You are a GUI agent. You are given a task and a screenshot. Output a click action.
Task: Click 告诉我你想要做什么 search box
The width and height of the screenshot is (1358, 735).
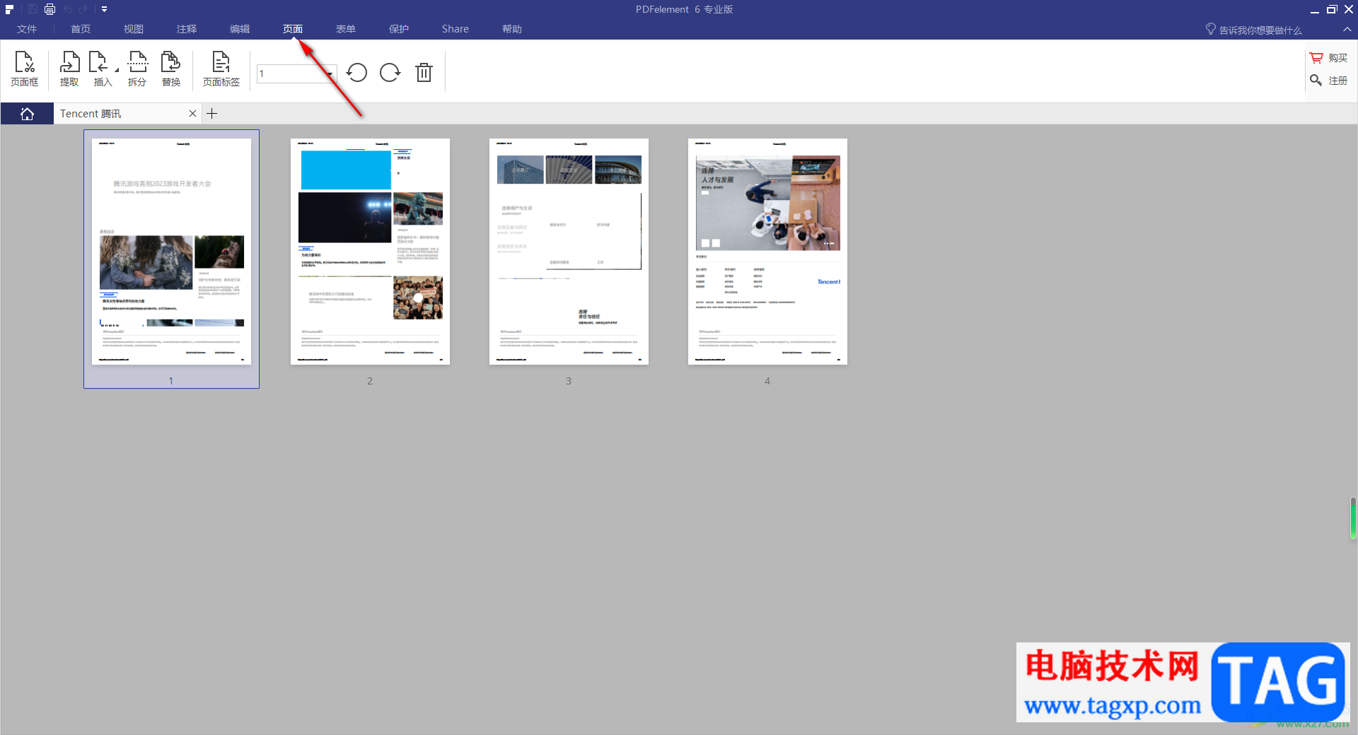tap(1253, 30)
